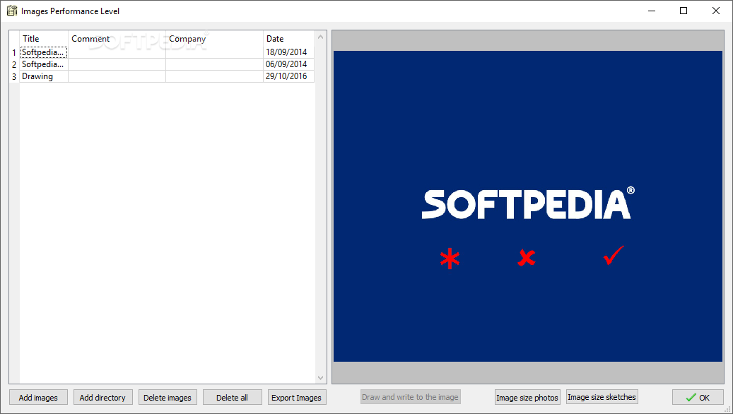This screenshot has width=733, height=414.
Task: Click the list scrollbar down arrow
Action: (x=321, y=377)
